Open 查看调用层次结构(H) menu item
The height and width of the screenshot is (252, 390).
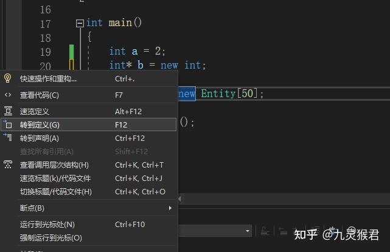coord(89,165)
